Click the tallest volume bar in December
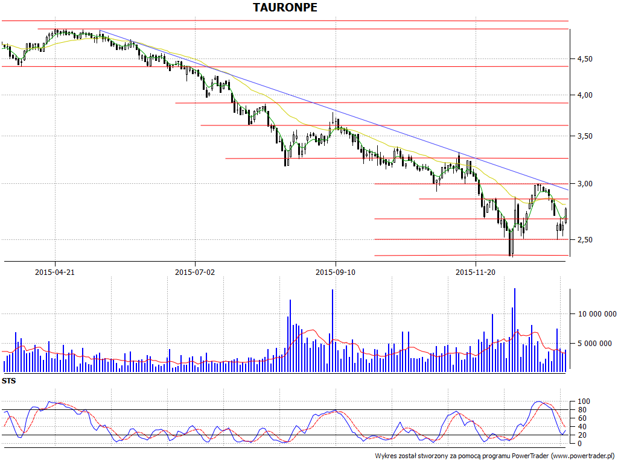This screenshot has height=463, width=618. point(515,330)
